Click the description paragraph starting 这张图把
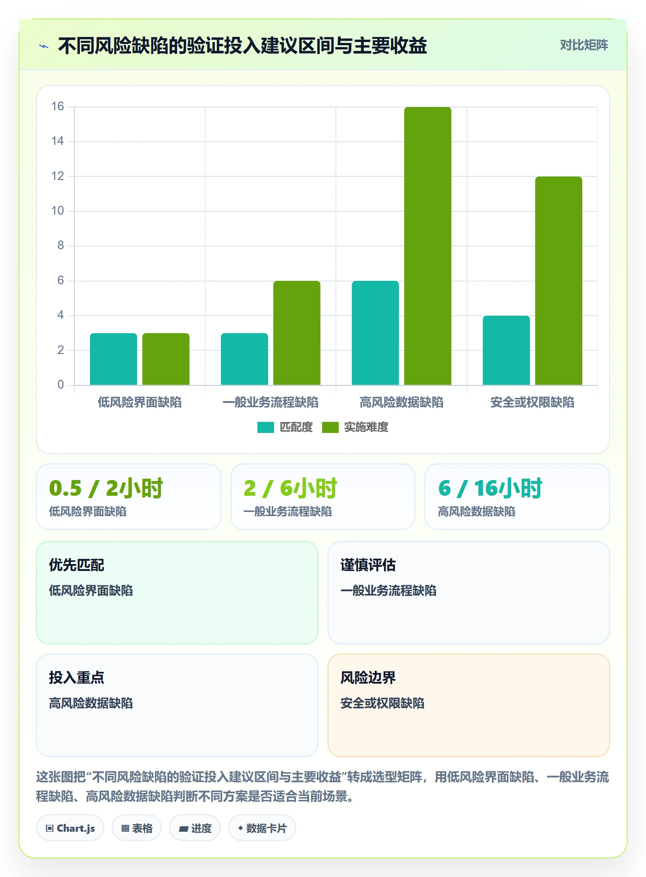 (323, 787)
